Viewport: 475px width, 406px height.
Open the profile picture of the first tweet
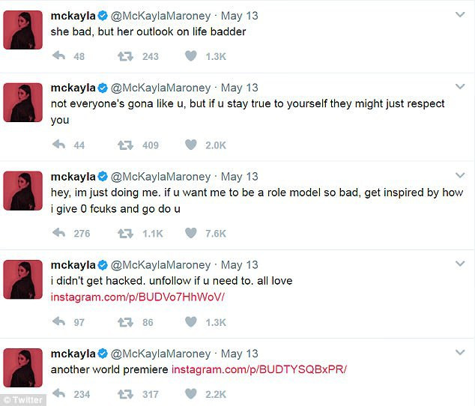(x=23, y=30)
